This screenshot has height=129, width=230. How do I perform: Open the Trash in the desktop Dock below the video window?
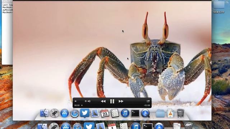pyautogui.click(x=188, y=126)
